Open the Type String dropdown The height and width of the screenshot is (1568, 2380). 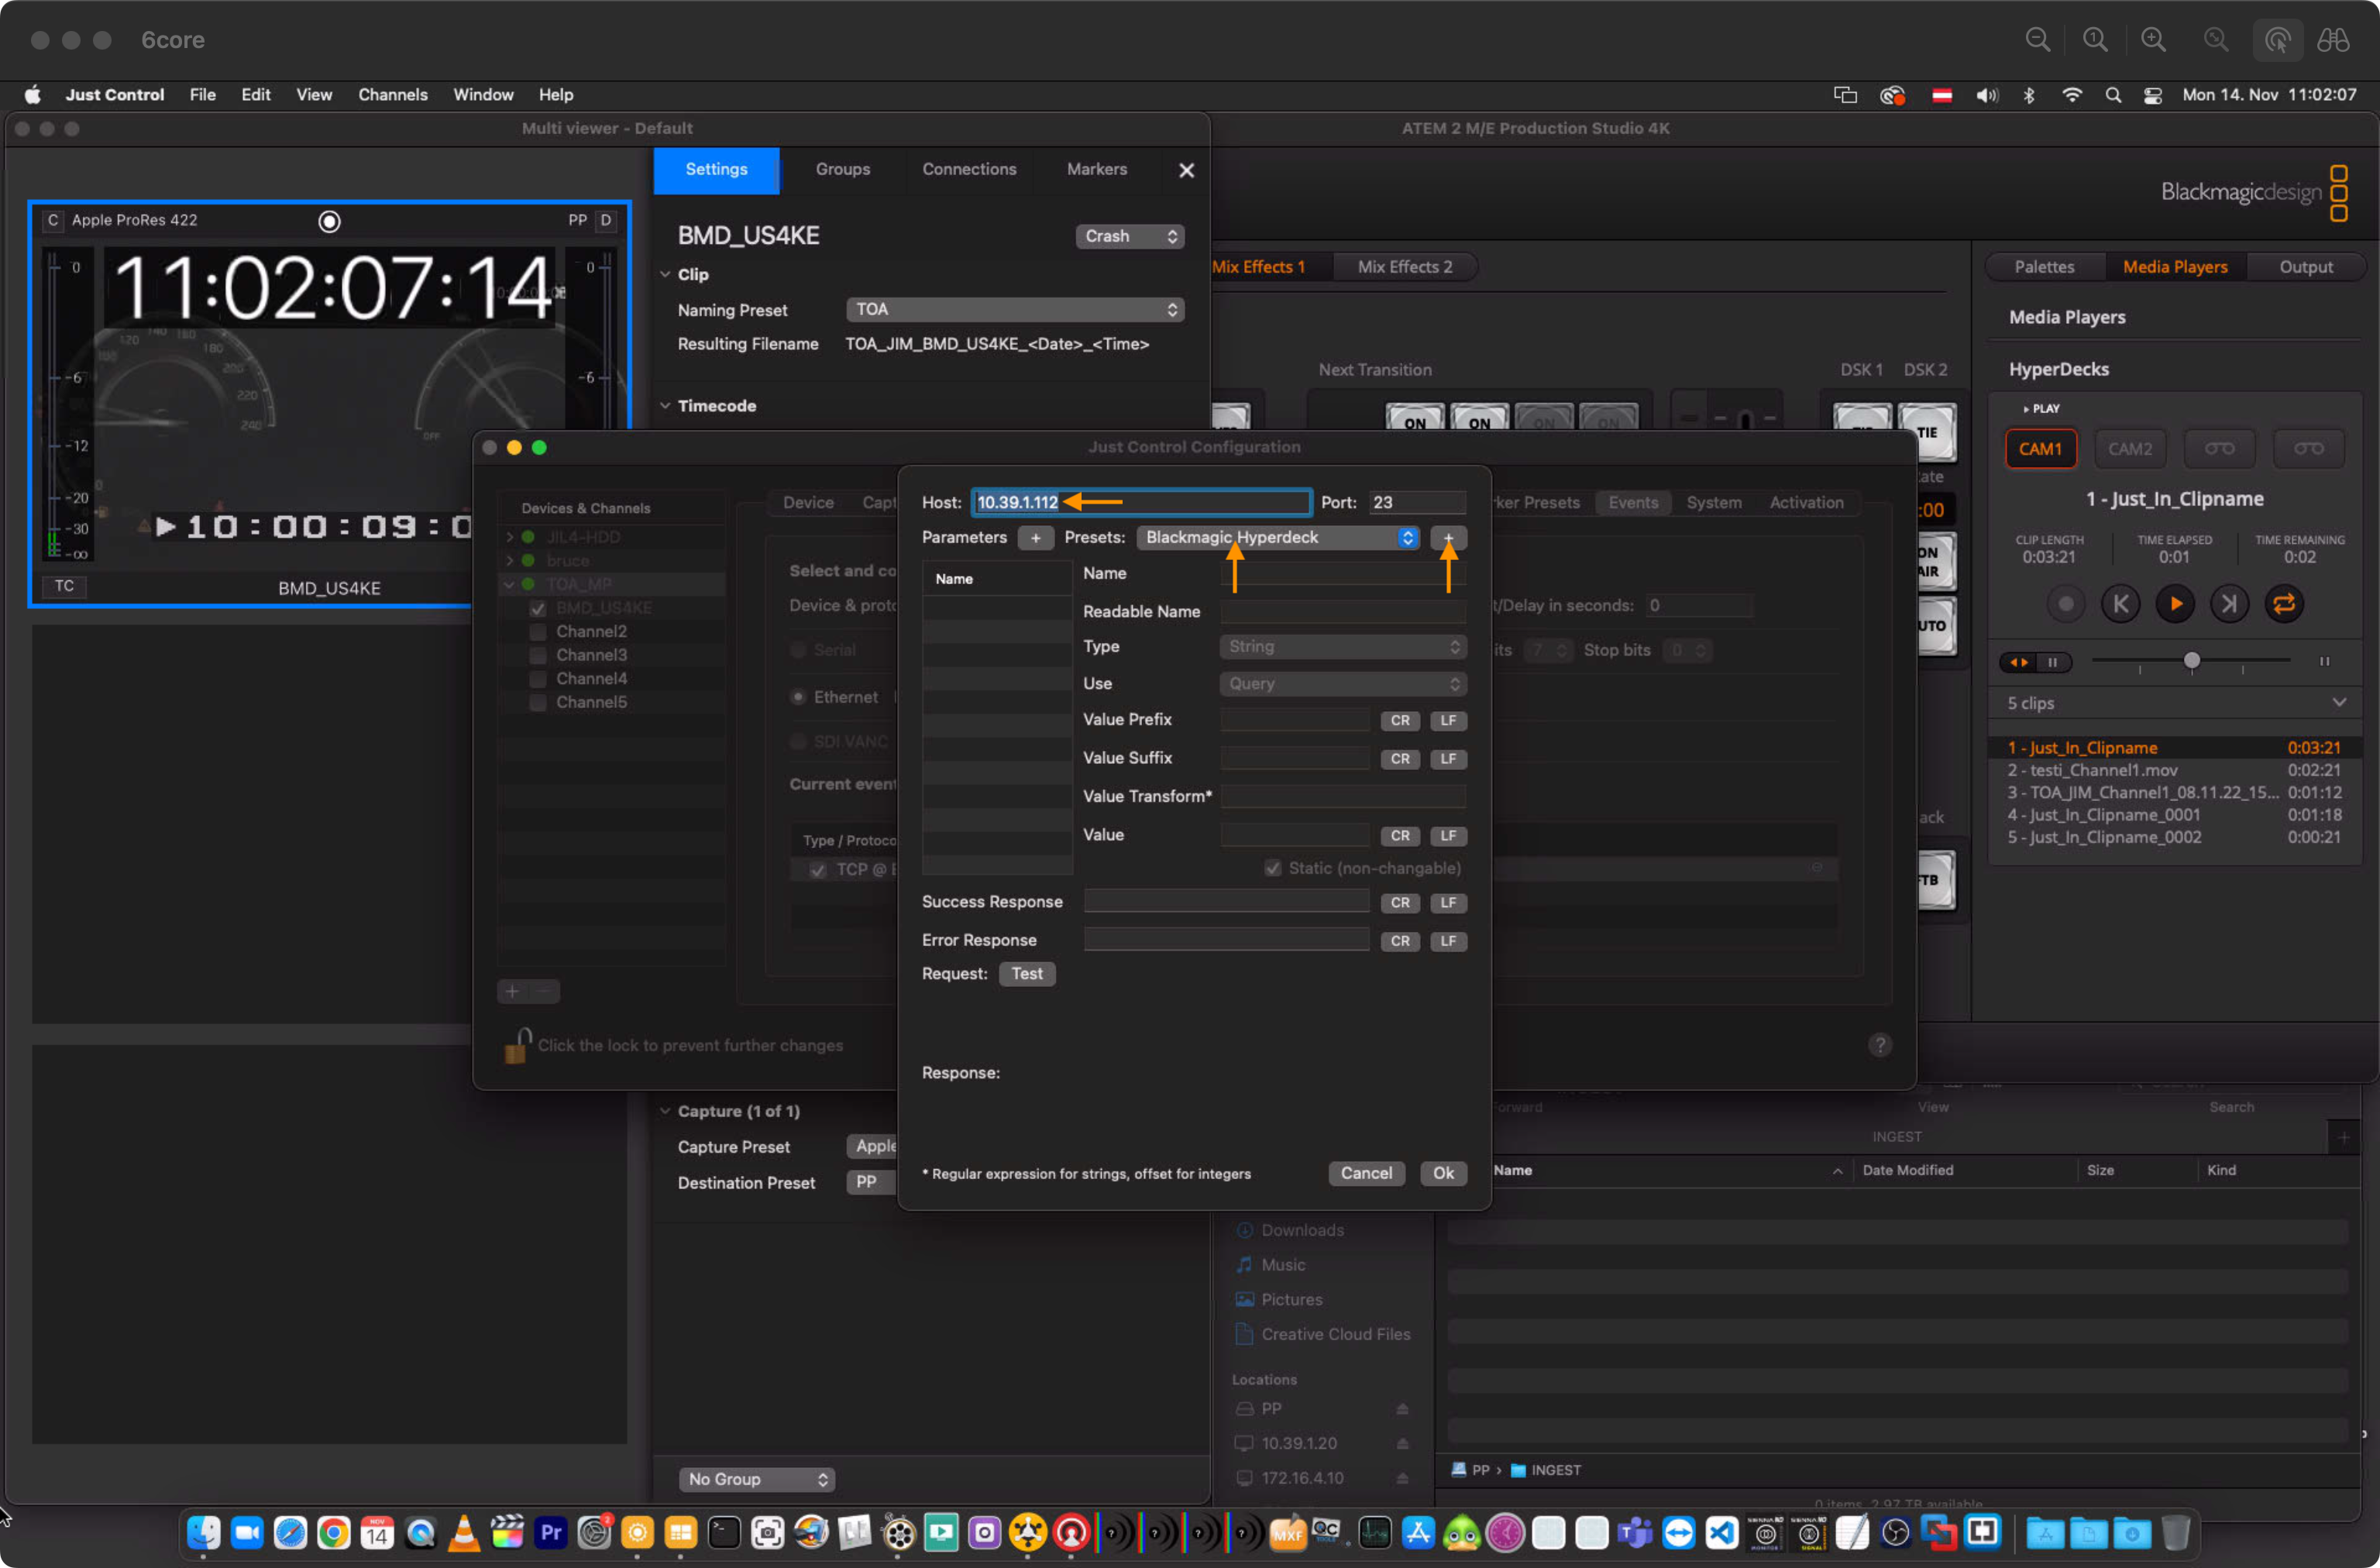[1342, 647]
